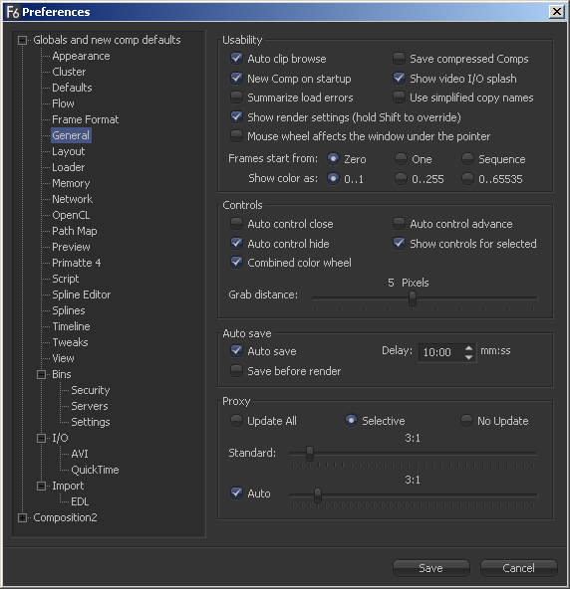Click the F6 Fusion icon in title bar
This screenshot has height=589, width=570.
tap(13, 12)
